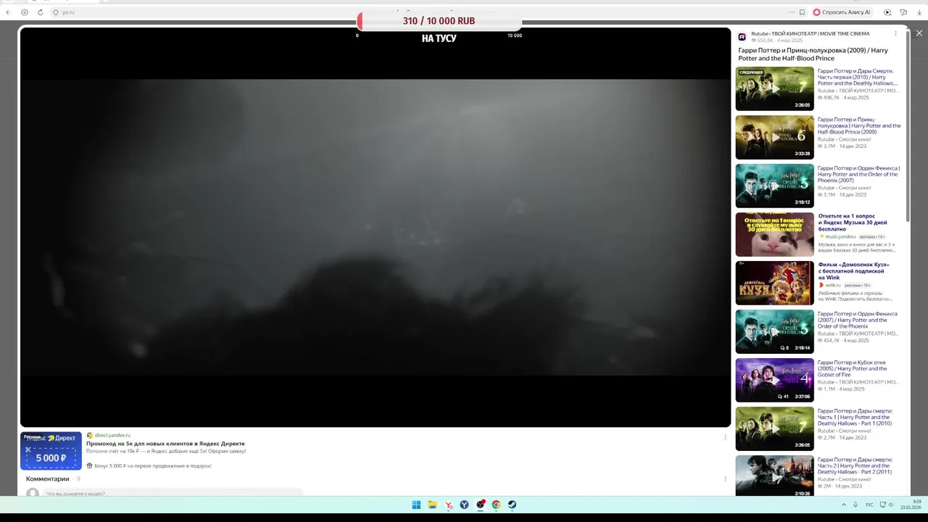
Task: Open Гарри Поттер и Кубок огня title
Action: point(853,368)
